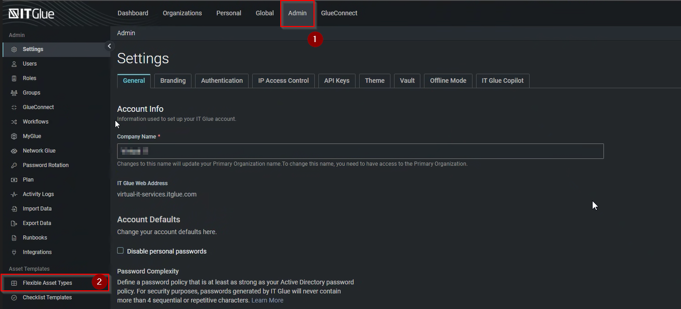Switch to the API Keys tab
This screenshot has width=681, height=309.
(x=337, y=81)
